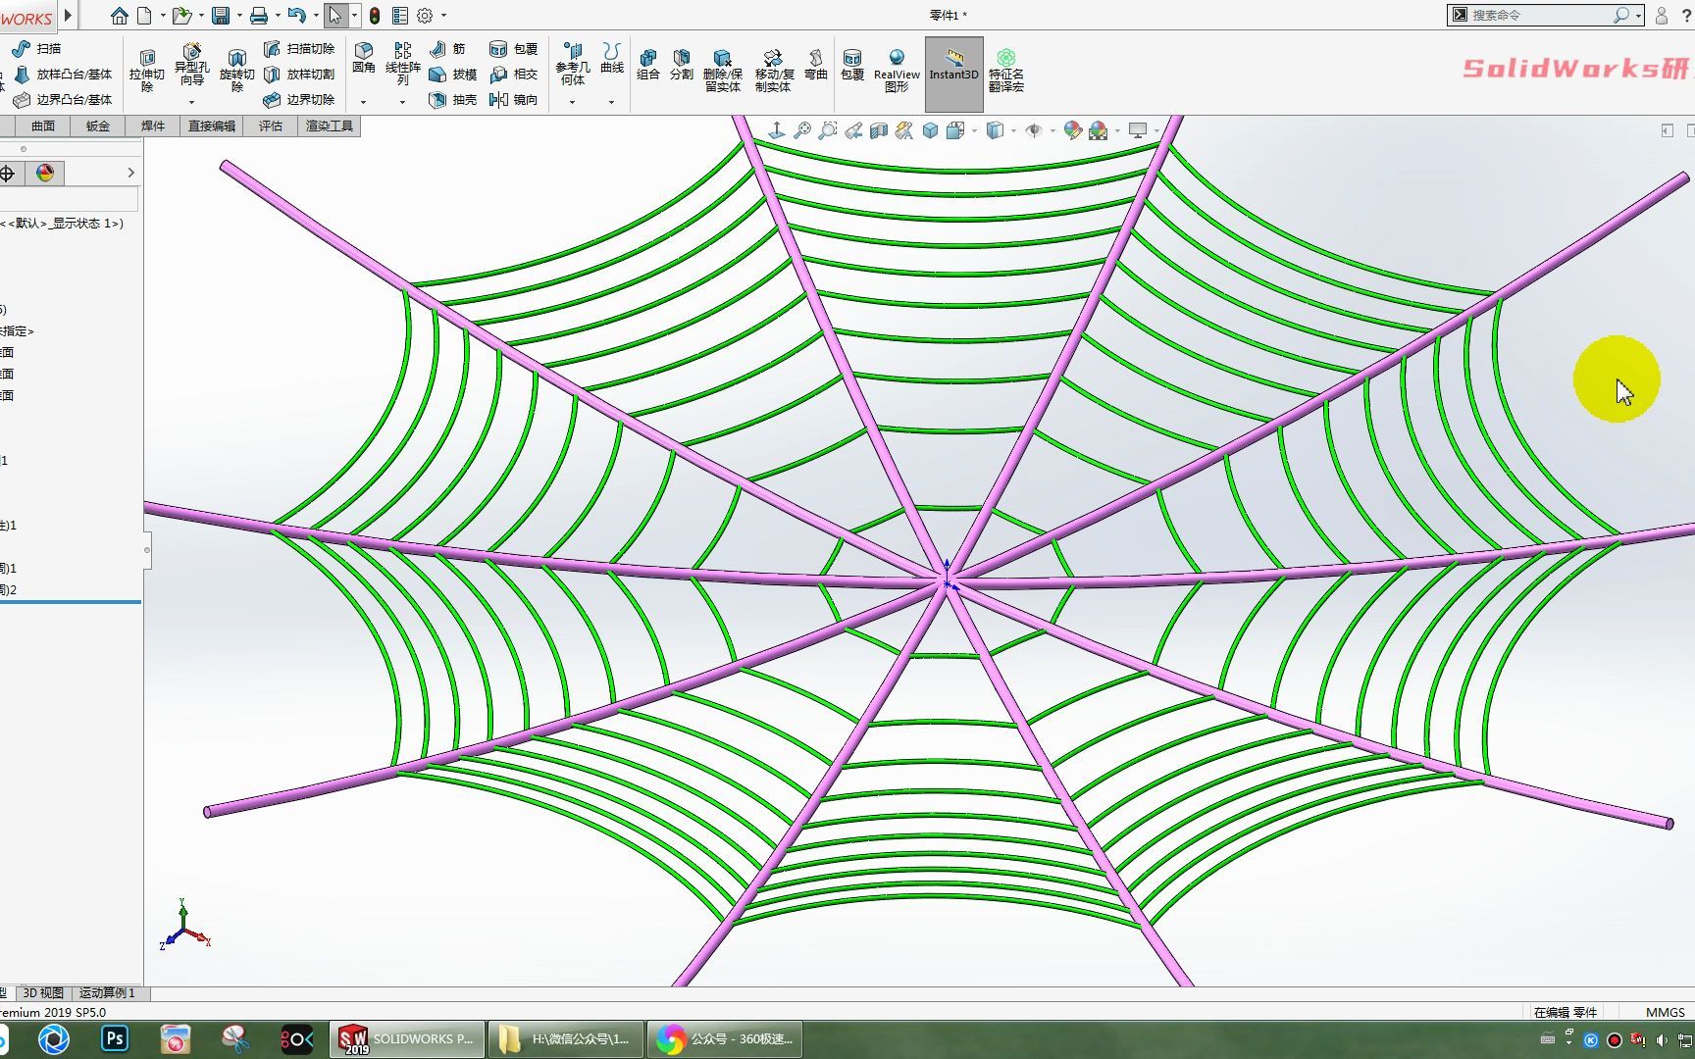The height and width of the screenshot is (1059, 1695).
Task: Click the Print icon
Action: pyautogui.click(x=259, y=16)
